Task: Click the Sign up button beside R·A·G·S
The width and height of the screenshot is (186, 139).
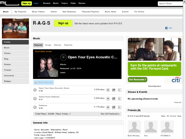Action: [x=63, y=23]
